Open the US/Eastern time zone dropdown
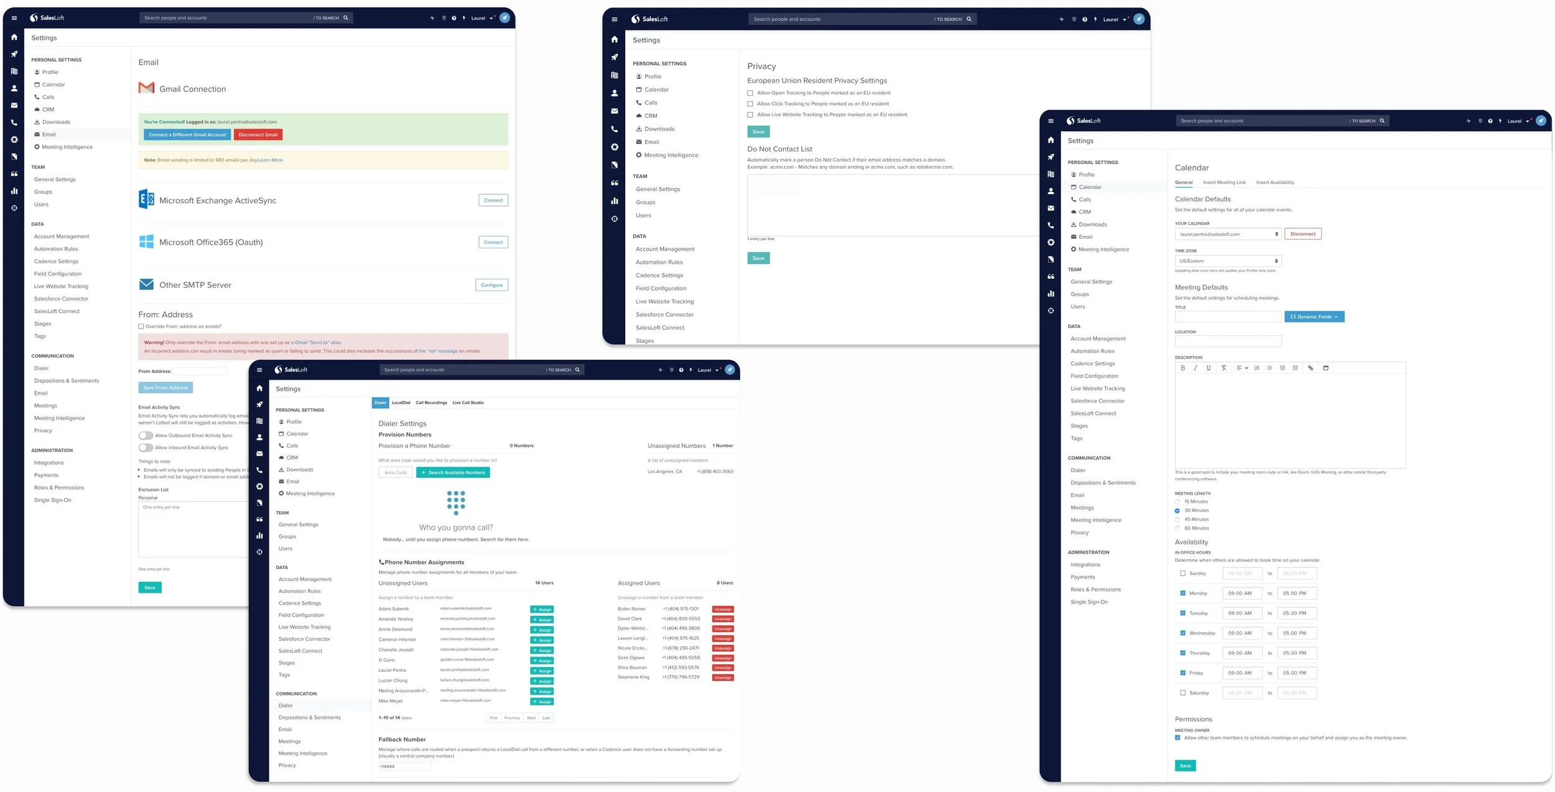This screenshot has height=792, width=1555. [x=1227, y=261]
